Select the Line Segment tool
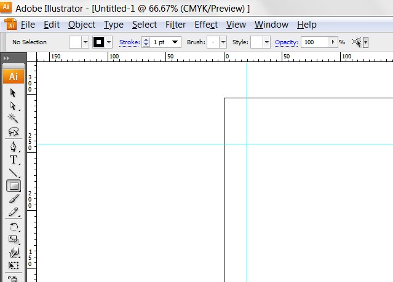 click(x=14, y=173)
